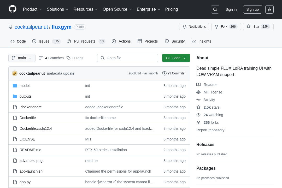The width and height of the screenshot is (282, 188).
Task: Click the star icon beside 2.5k stars
Action: point(198,107)
